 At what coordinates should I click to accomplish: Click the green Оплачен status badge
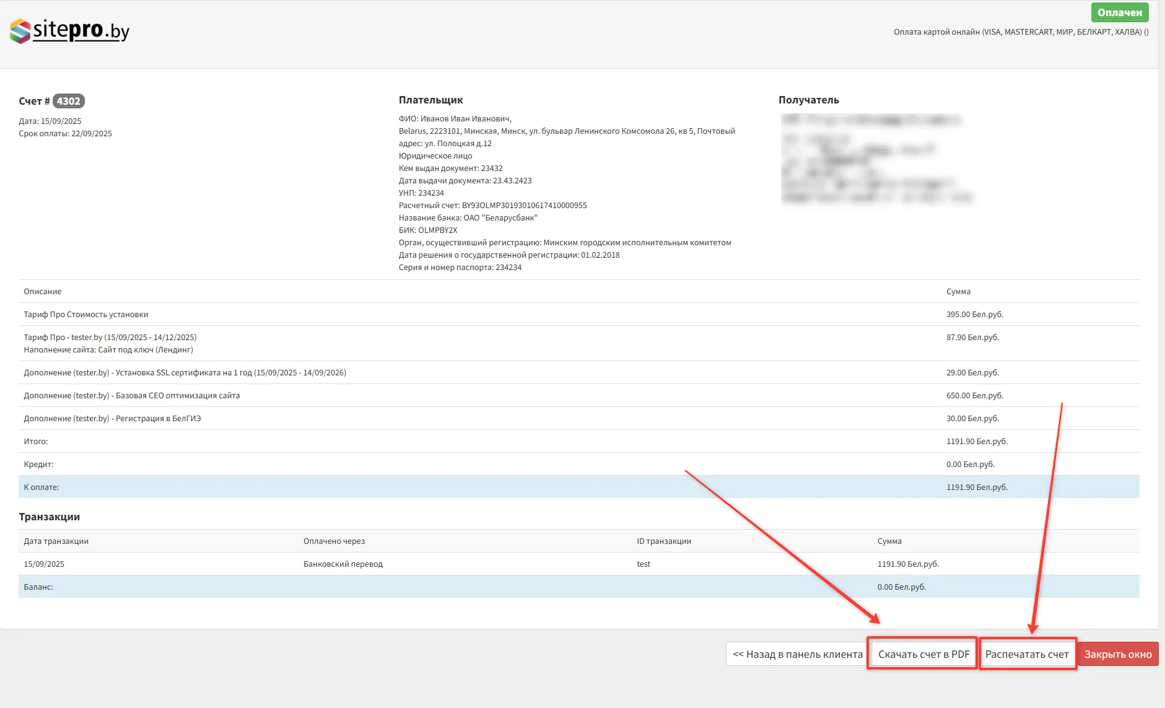click(x=1119, y=12)
